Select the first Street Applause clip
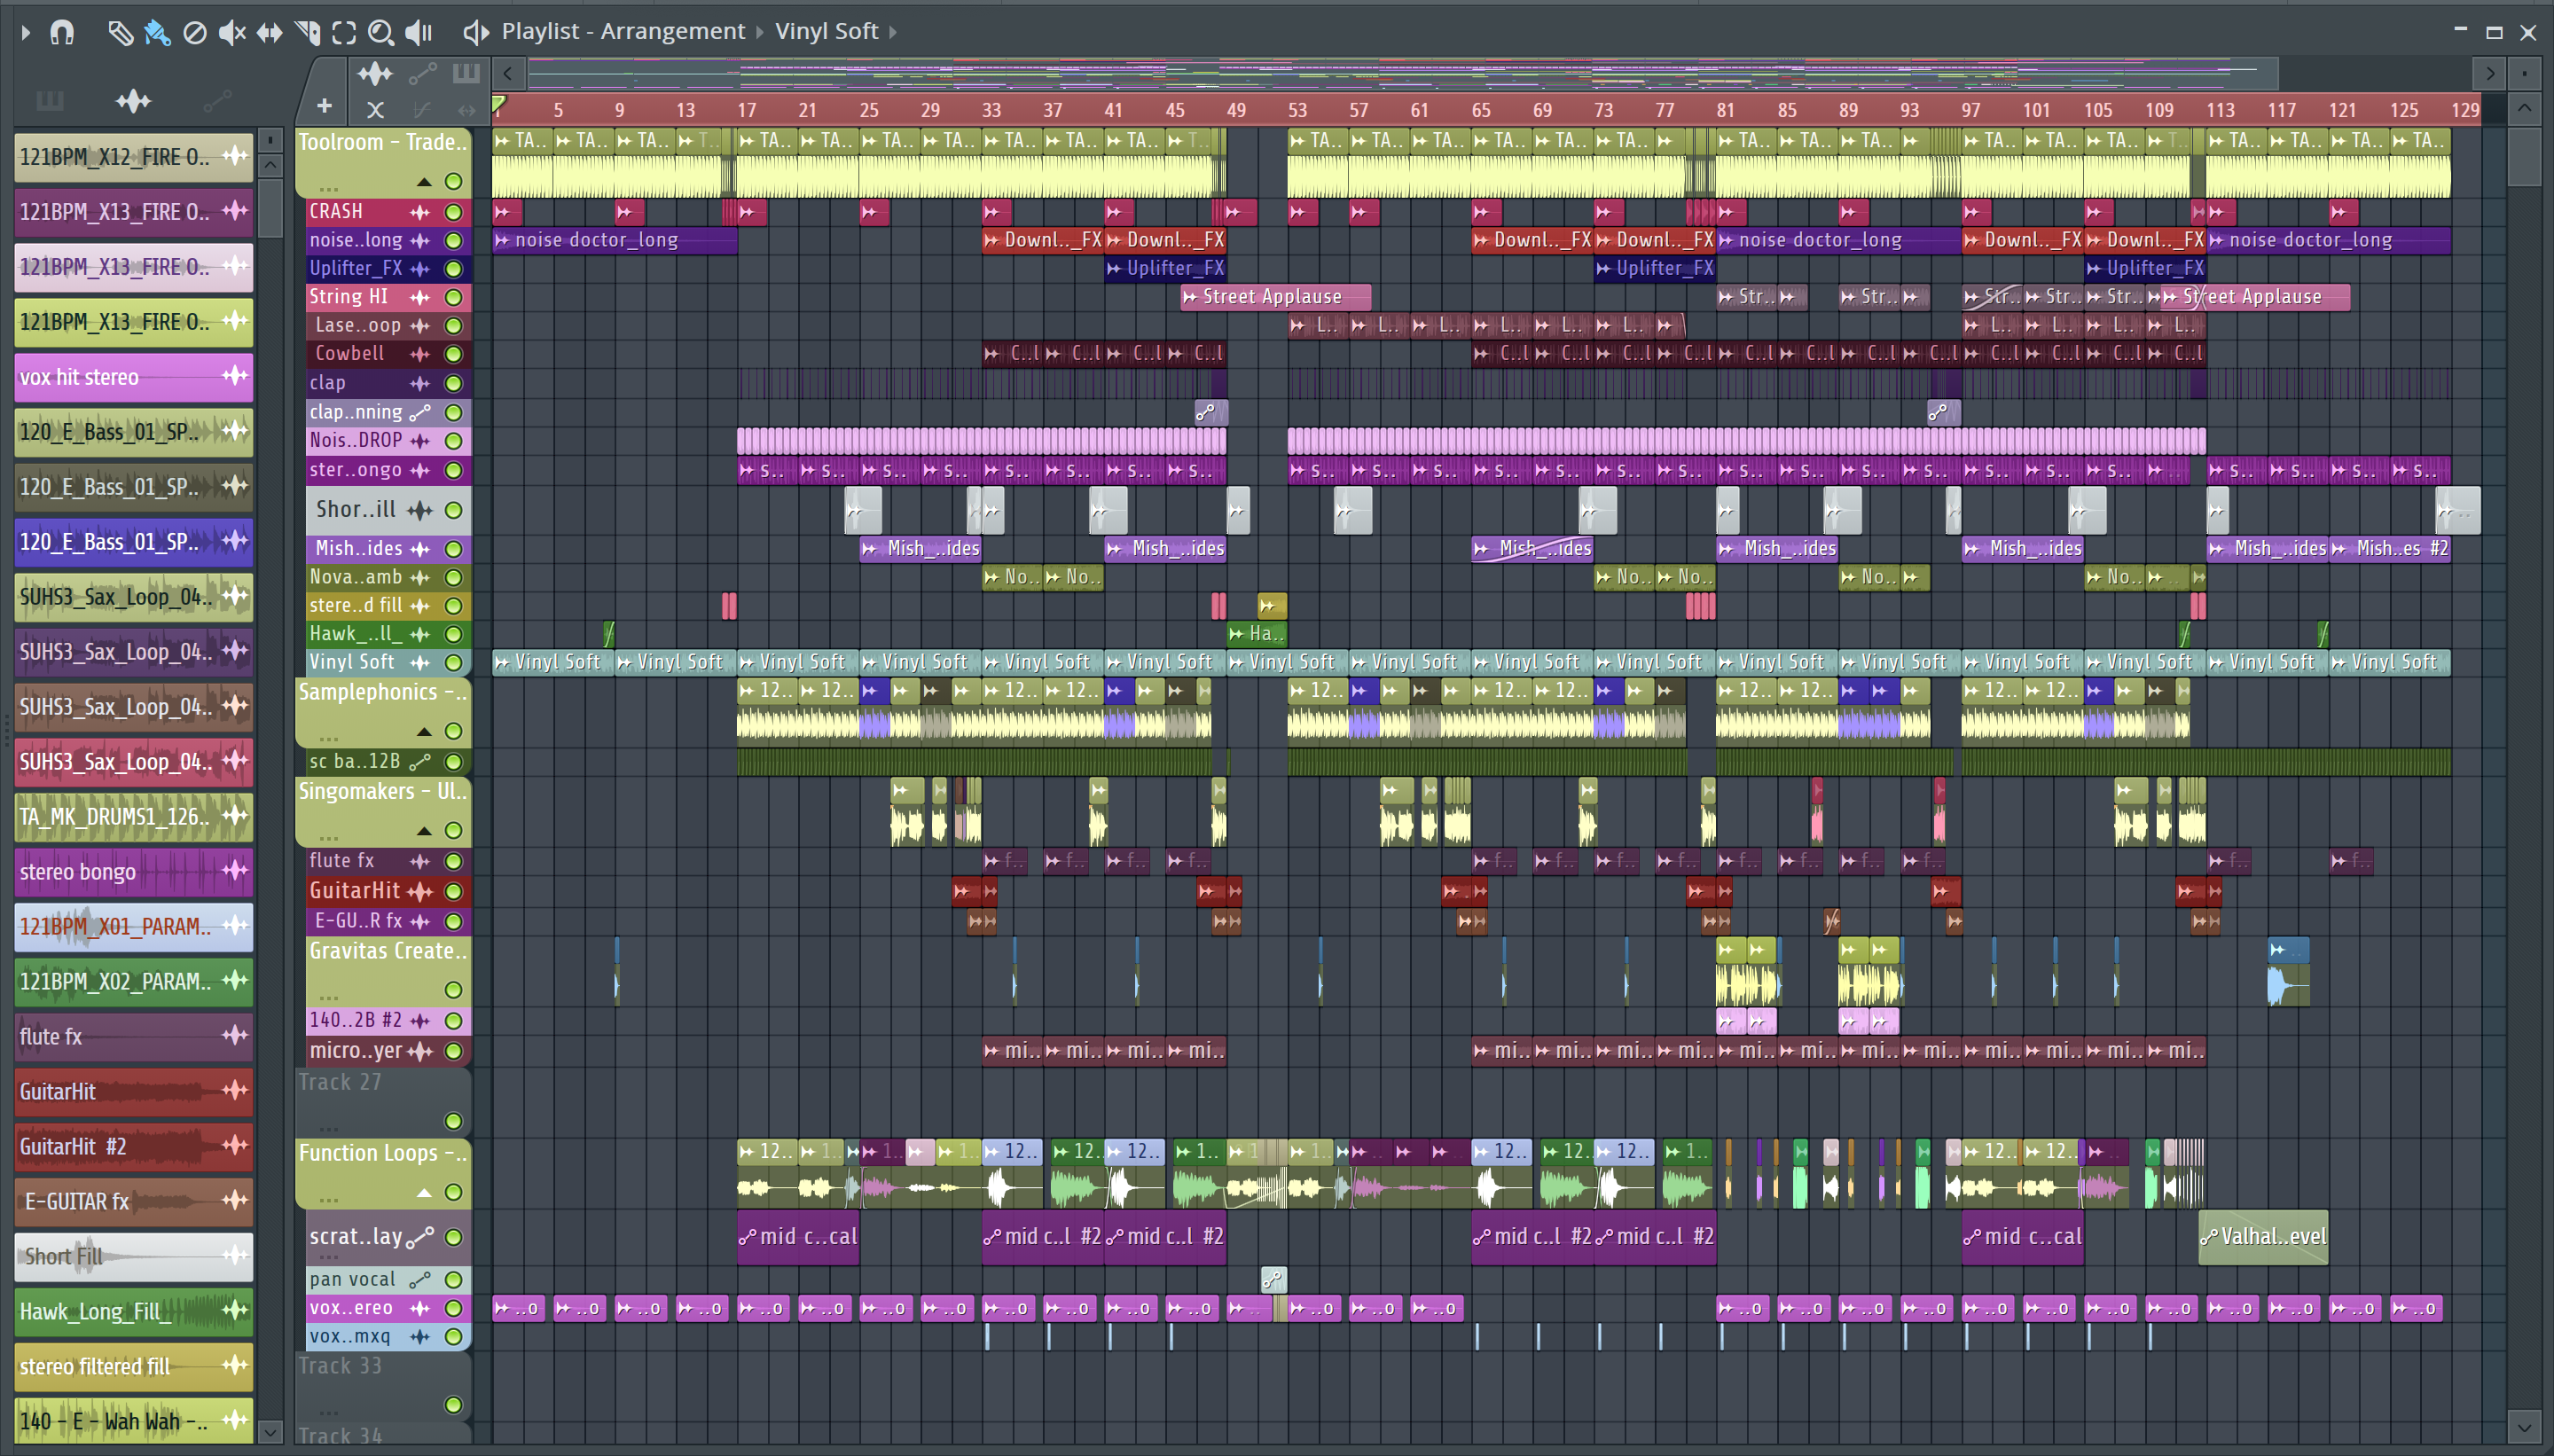Screen dimensions: 2554x1456 click(1275, 297)
